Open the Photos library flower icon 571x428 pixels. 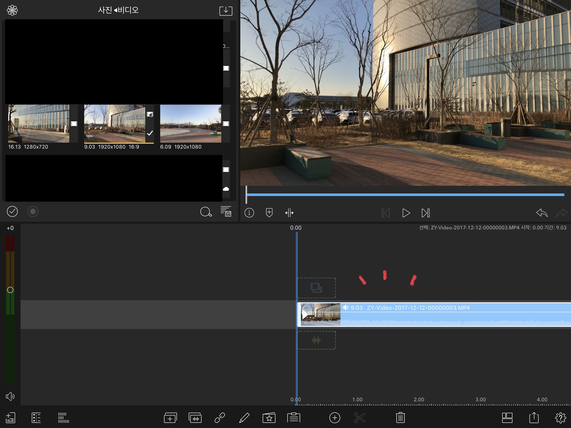pos(12,10)
